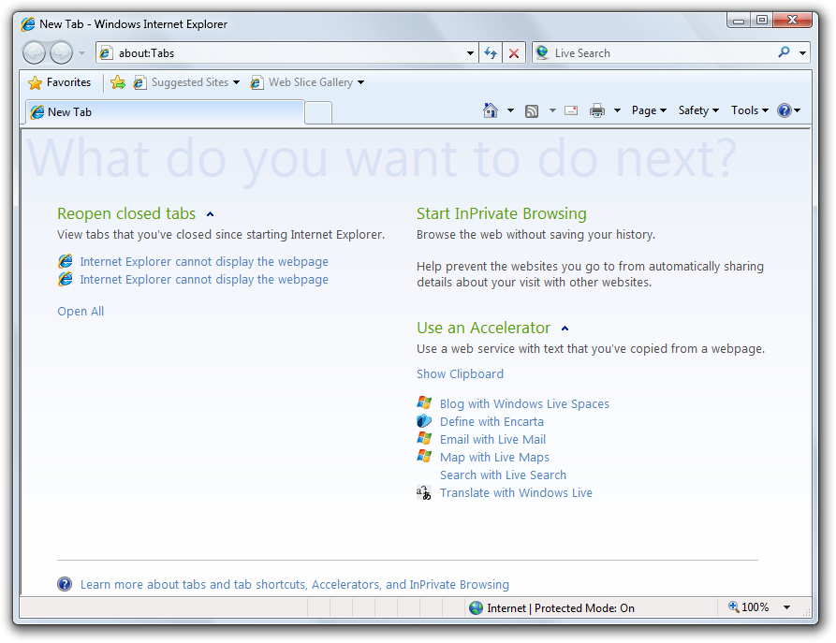Screen dimensions: 836x643
Task: Open the recent pages dropdown beside Forward
Action: (x=81, y=52)
